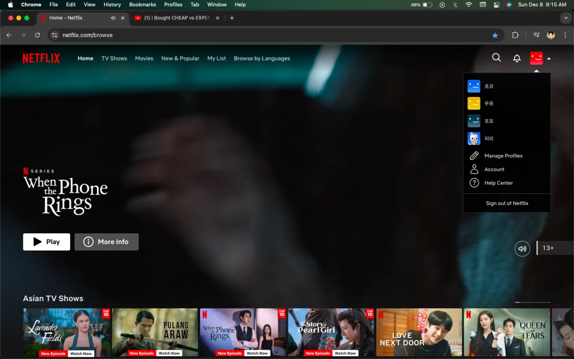Open the battery status showing 46%
The image size is (574, 359).
coord(422,4)
